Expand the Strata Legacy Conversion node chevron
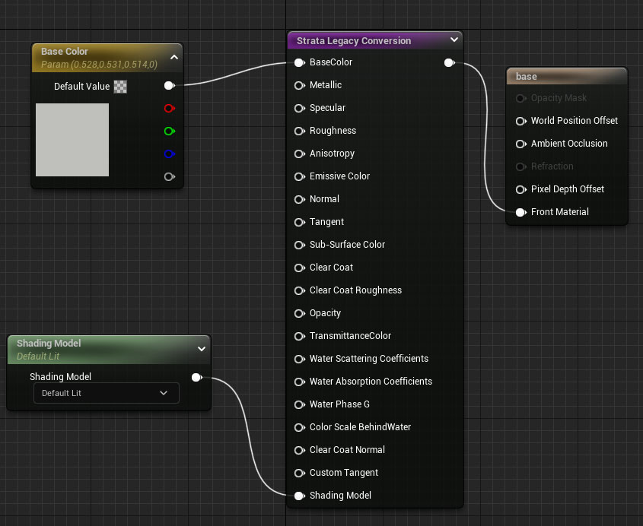 [454, 40]
